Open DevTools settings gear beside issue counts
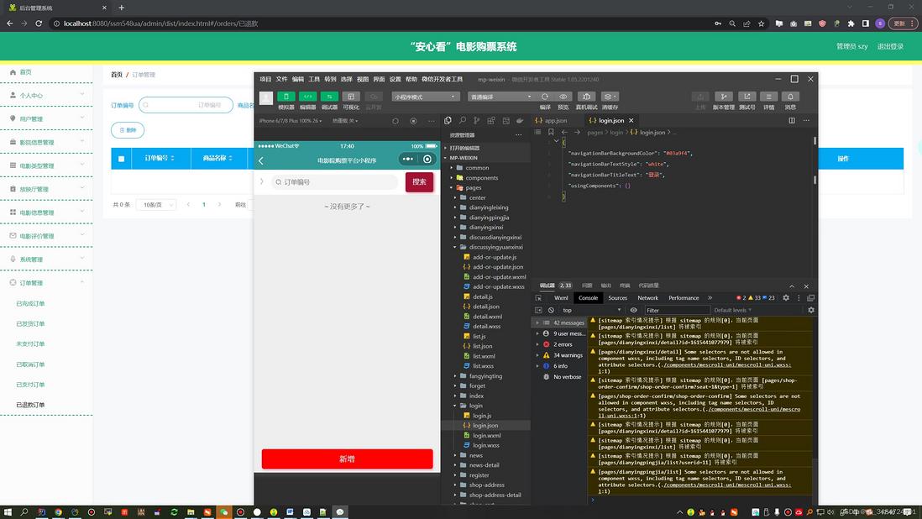 pyautogui.click(x=786, y=297)
